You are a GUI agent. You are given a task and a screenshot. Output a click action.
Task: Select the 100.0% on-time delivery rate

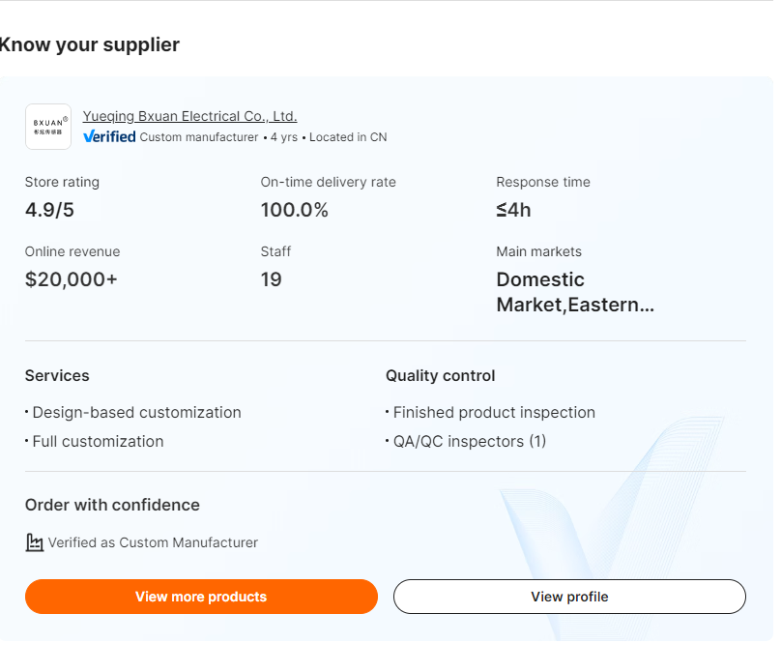(294, 210)
